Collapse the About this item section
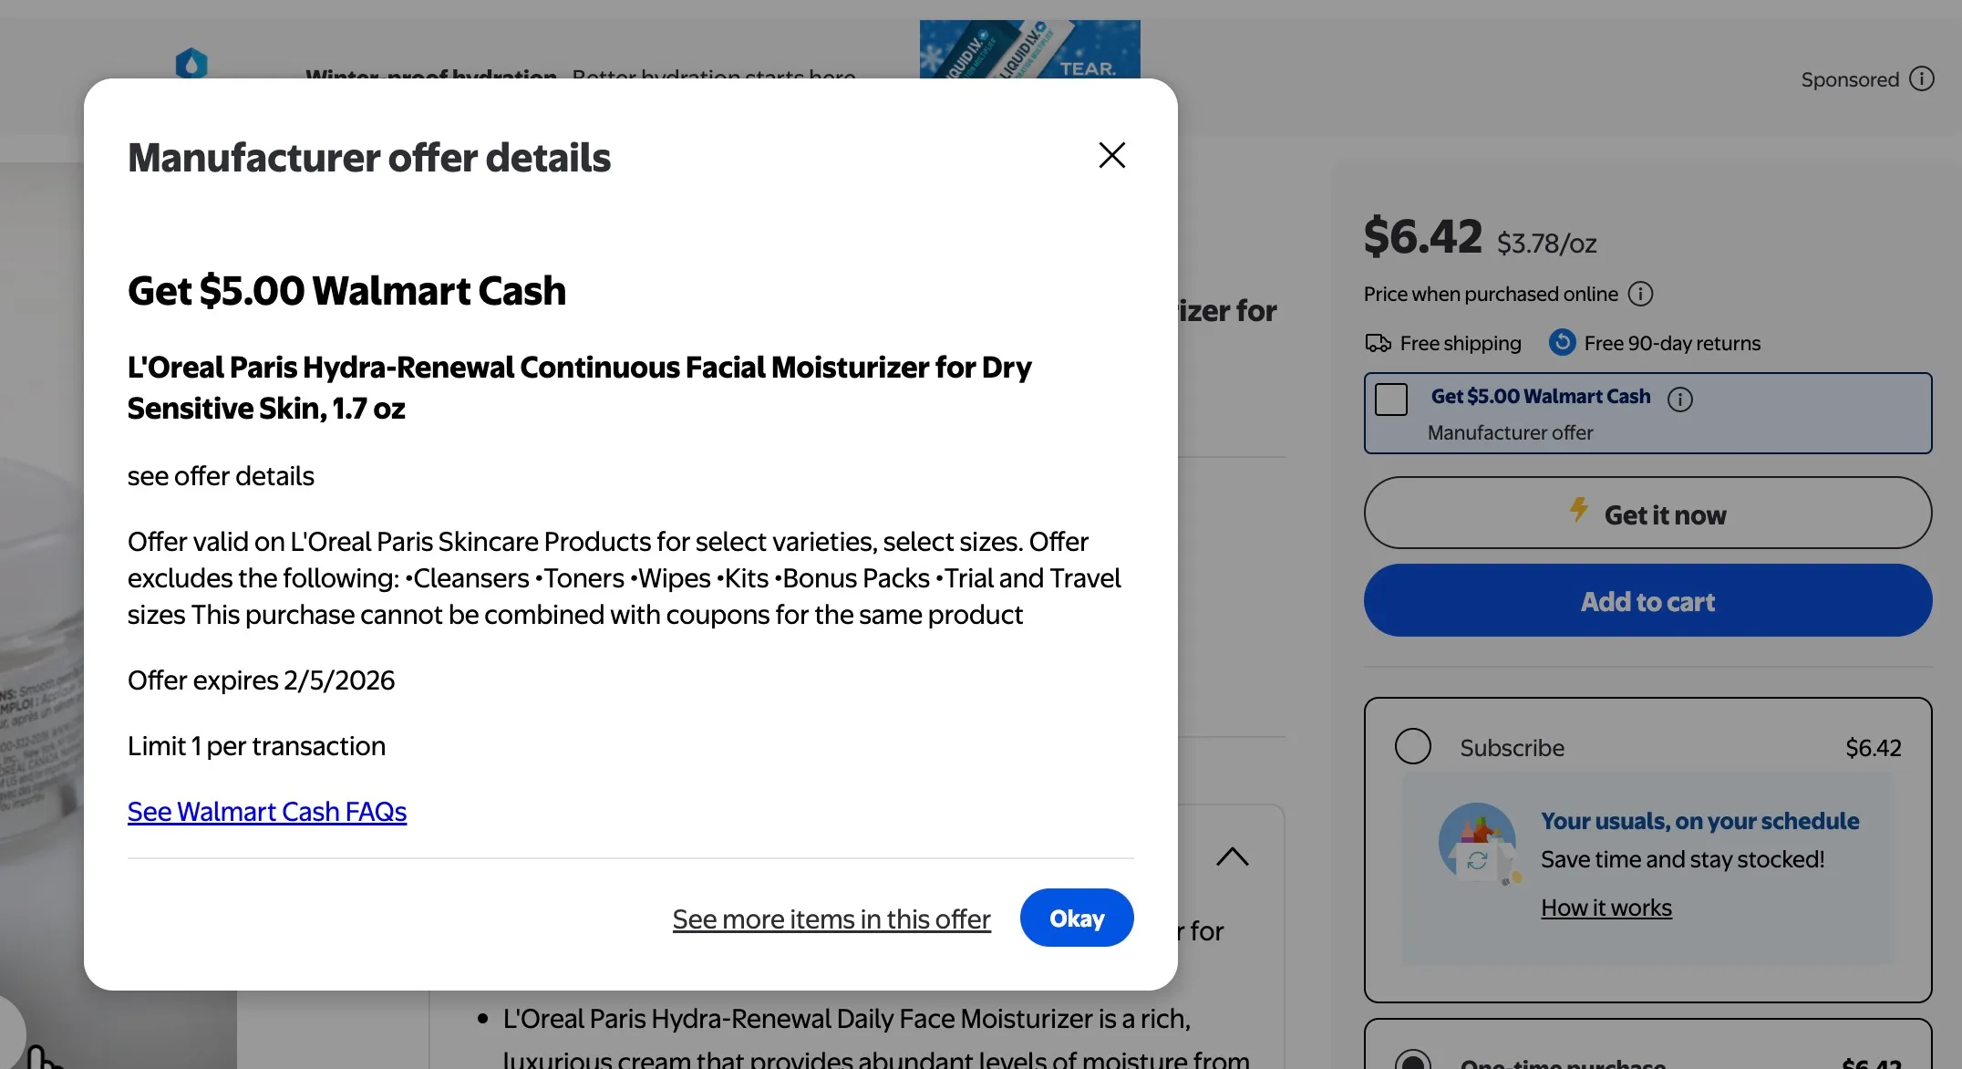 pyautogui.click(x=1233, y=856)
